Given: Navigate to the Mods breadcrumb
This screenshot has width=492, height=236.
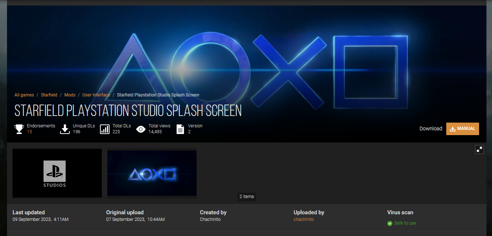Looking at the screenshot, I should (70, 95).
